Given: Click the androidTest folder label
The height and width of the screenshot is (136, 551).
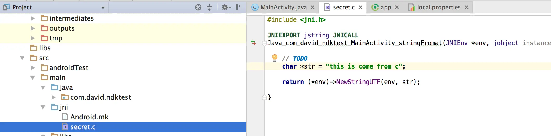Looking at the screenshot, I should 69,68.
